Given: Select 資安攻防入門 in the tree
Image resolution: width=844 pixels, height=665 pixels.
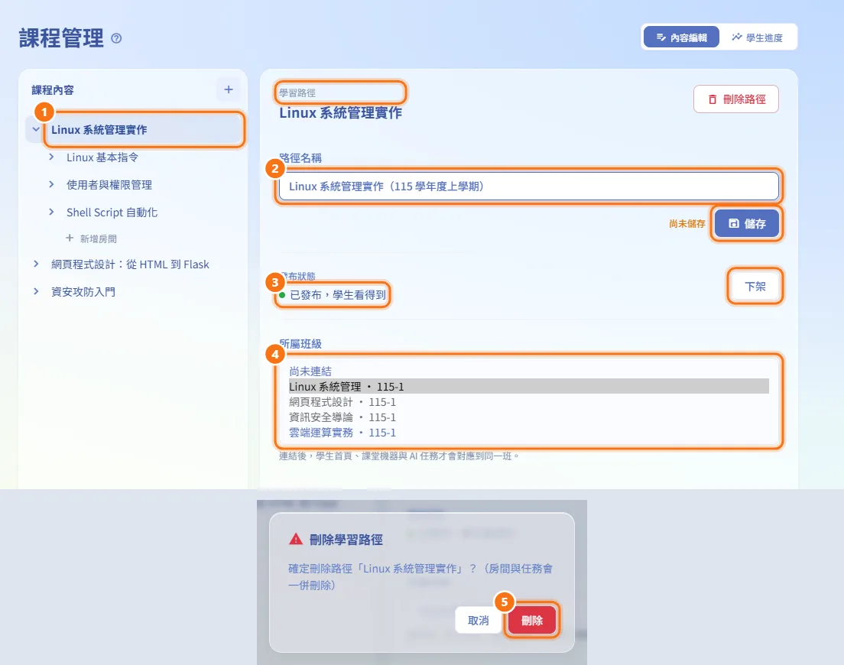Looking at the screenshot, I should pyautogui.click(x=83, y=292).
